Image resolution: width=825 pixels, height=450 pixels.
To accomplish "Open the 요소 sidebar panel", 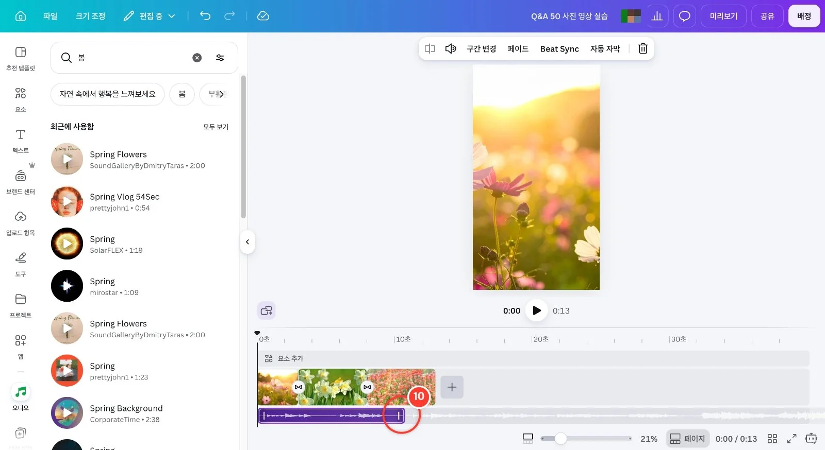I will coord(21,99).
